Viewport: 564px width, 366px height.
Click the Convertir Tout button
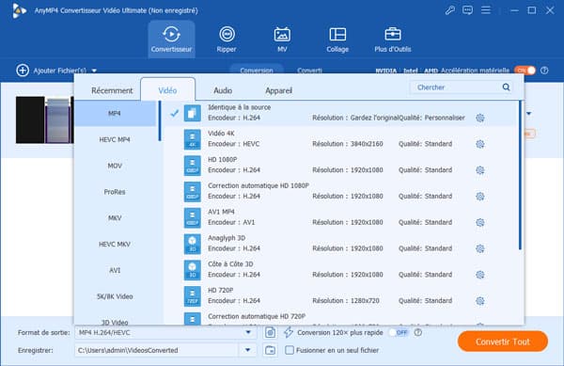(x=503, y=342)
